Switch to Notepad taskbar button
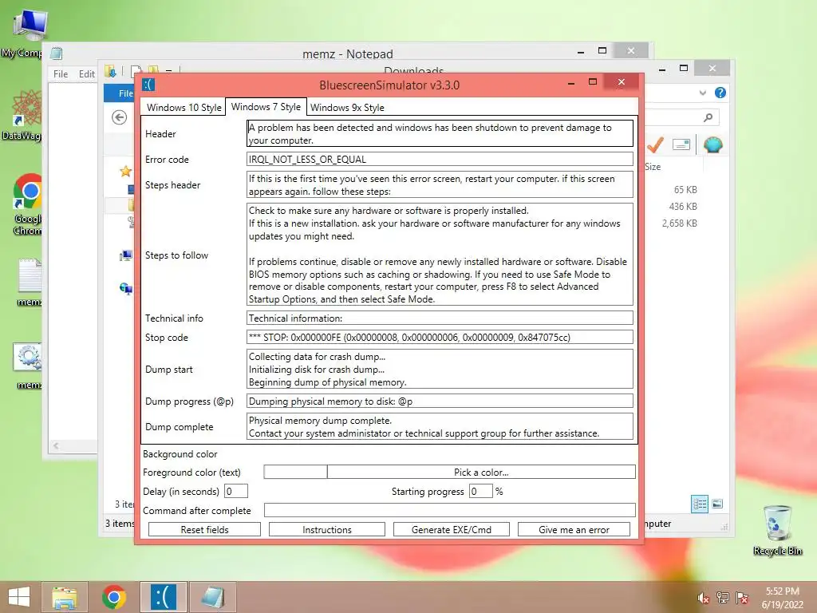This screenshot has width=817, height=613. (x=213, y=597)
